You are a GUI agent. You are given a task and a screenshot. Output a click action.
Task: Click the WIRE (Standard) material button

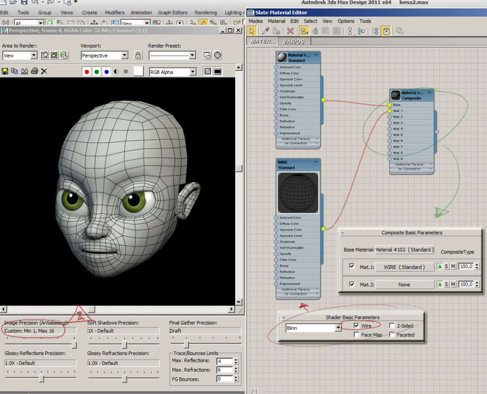(404, 267)
